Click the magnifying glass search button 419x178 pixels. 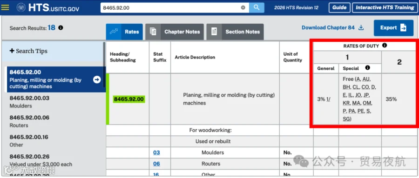(257, 7)
